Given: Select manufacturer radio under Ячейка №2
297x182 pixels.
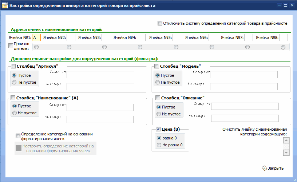Looking at the screenshot, I should pyautogui.click(x=69, y=47).
